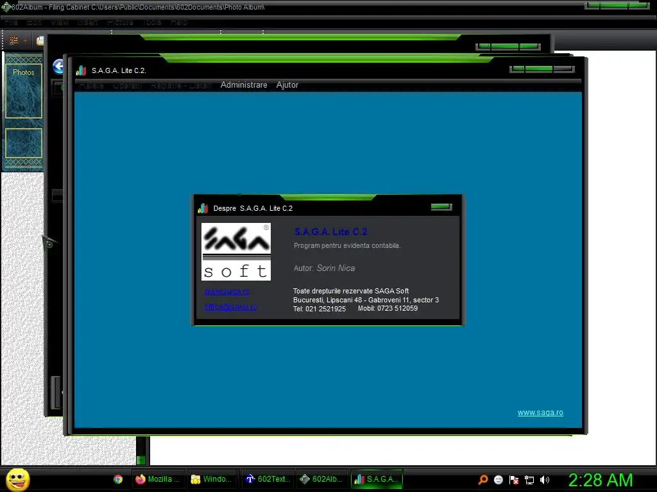Open the dimmed Operatii menu in S.A.G.A.

tap(128, 85)
